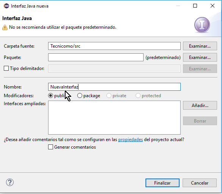Click the help question mark icon
The image size is (222, 194).
(10, 182)
